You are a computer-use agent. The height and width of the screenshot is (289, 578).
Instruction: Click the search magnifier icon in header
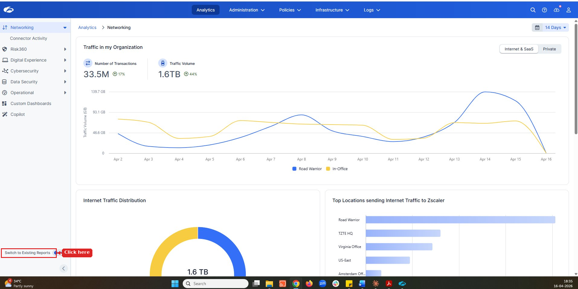click(533, 10)
